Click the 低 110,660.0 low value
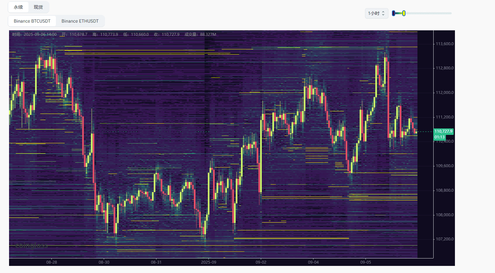The height and width of the screenshot is (273, 495). 136,35
